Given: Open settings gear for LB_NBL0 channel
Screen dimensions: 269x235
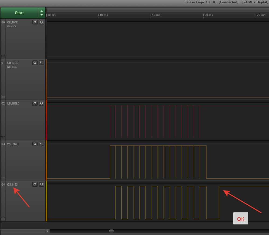Looking at the screenshot, I should click(35, 103).
